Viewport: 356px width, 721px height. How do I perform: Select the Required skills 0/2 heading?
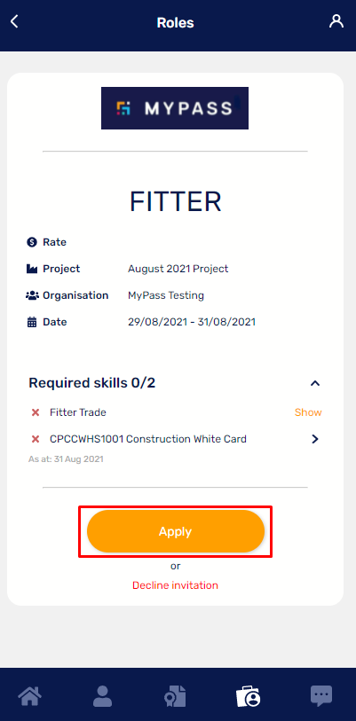click(x=92, y=383)
